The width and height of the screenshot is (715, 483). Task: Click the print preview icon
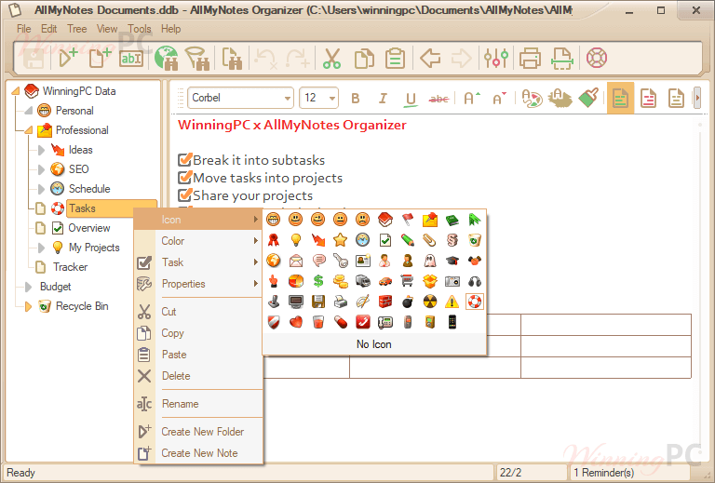click(561, 59)
